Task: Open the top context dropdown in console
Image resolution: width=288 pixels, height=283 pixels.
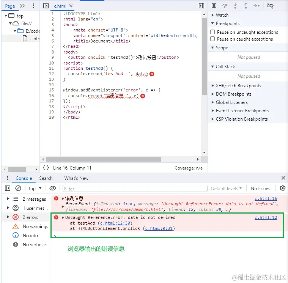Action: tap(35, 189)
